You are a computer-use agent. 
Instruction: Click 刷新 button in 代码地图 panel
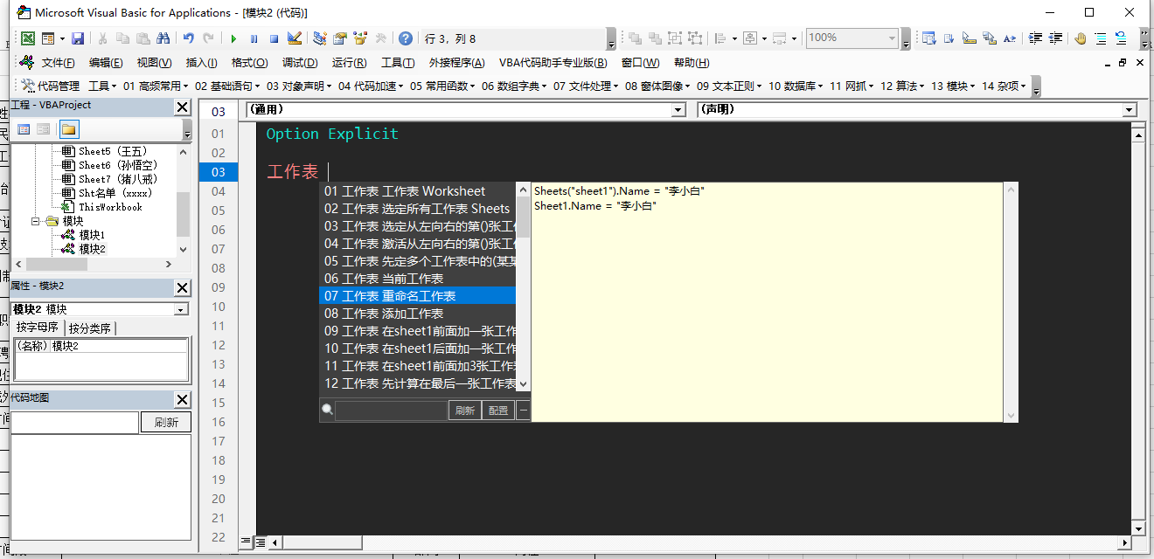tap(166, 422)
